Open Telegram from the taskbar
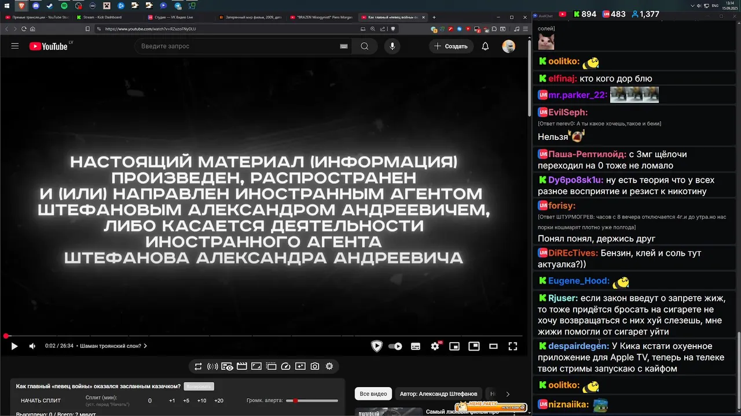This screenshot has height=416, width=741. 178,6
